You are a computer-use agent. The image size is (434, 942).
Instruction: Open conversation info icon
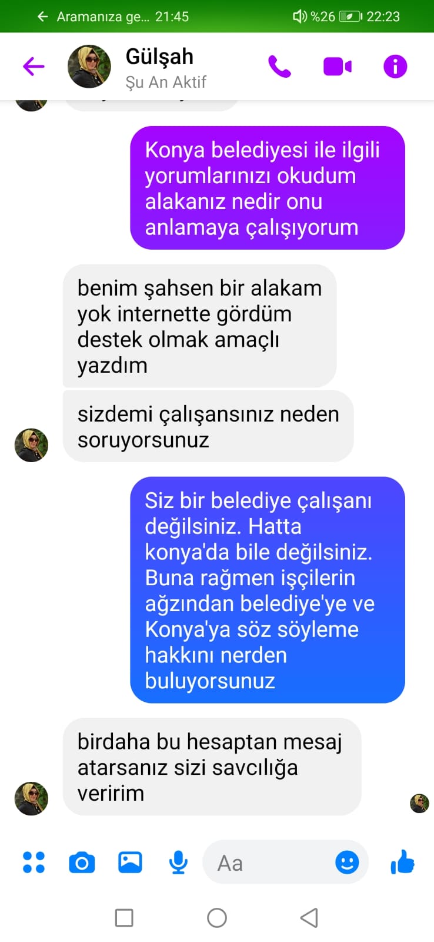395,67
